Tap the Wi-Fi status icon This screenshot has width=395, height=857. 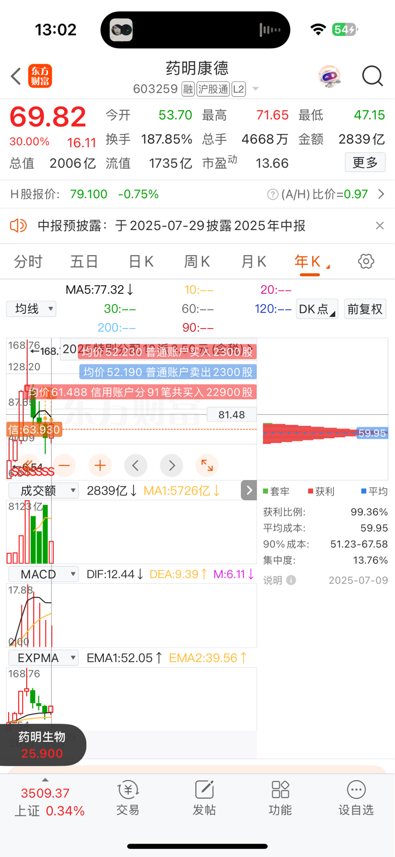pyautogui.click(x=318, y=29)
